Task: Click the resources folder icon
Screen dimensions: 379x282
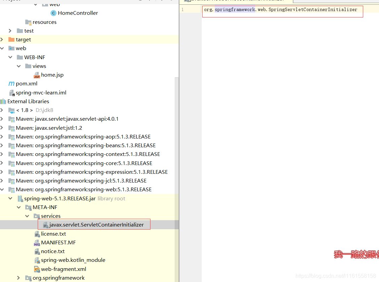Action: (28, 22)
